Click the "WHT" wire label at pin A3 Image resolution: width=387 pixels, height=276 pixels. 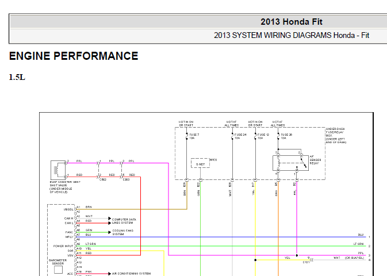(89, 216)
